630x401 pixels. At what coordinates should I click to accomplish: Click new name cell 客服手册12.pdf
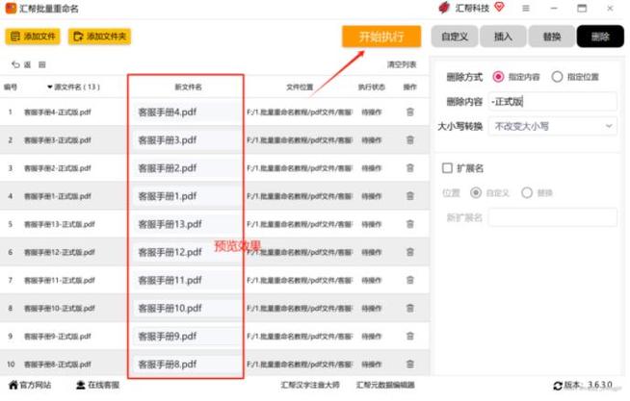coord(186,252)
